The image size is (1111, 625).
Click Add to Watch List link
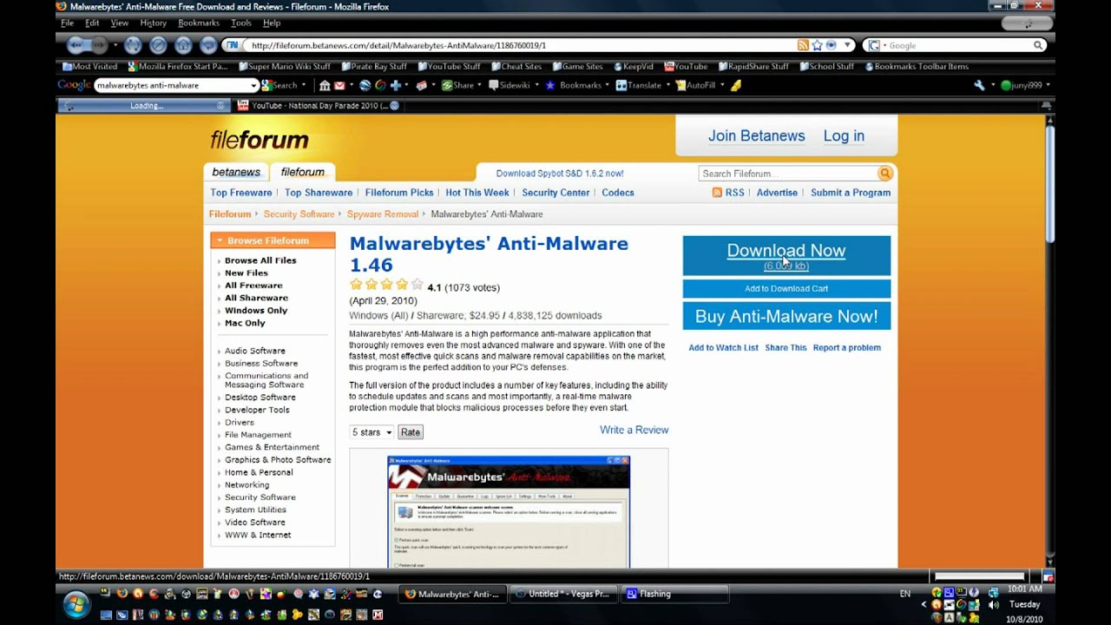pyautogui.click(x=723, y=348)
